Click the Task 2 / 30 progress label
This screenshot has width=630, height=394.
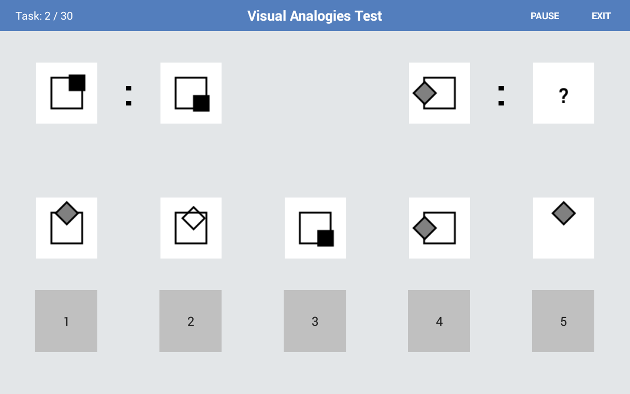pyautogui.click(x=44, y=16)
